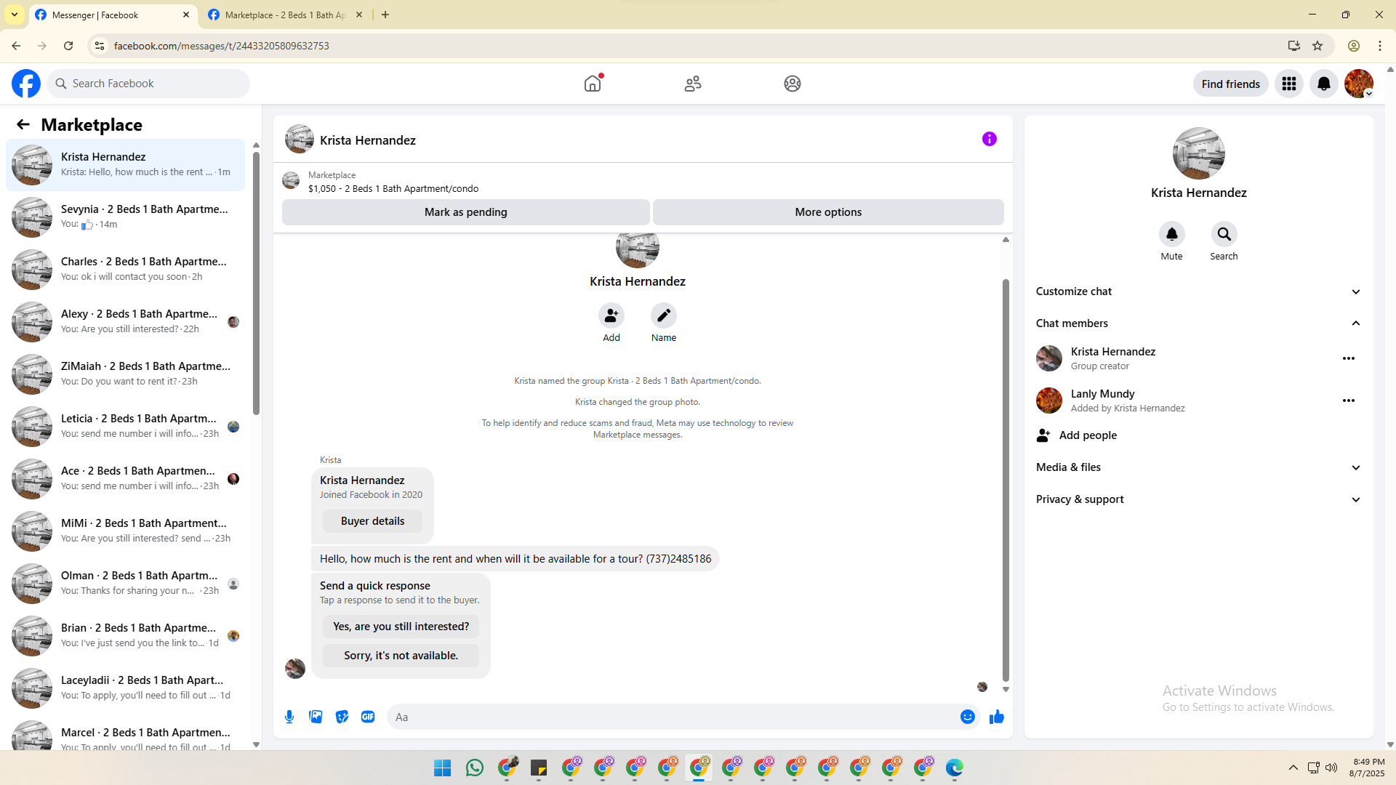
Task: Open member options for Lanly Mundy
Action: click(x=1349, y=400)
